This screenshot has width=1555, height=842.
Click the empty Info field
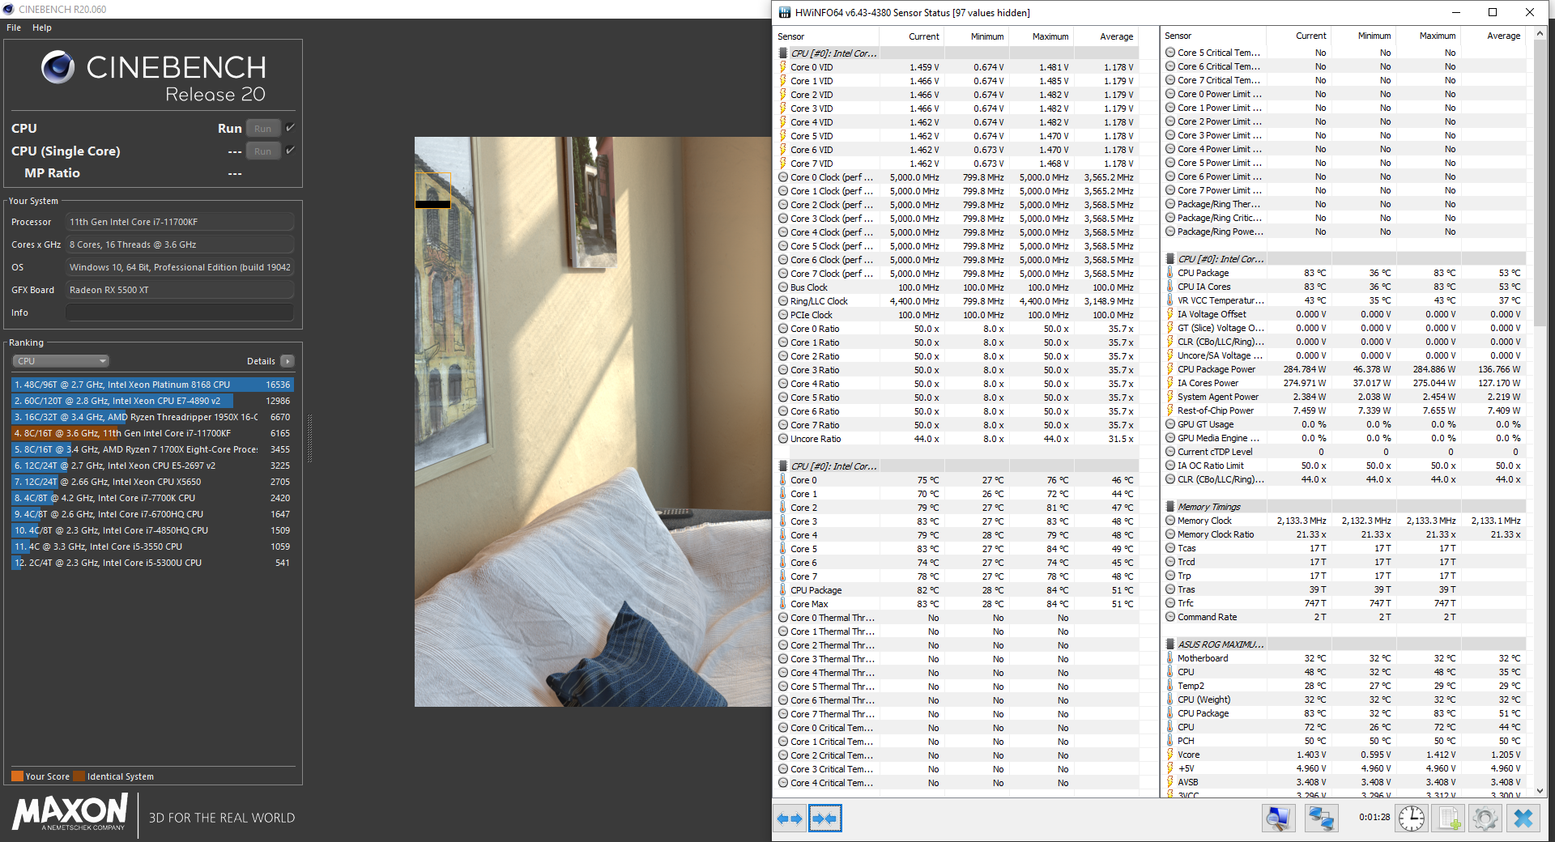pos(180,313)
